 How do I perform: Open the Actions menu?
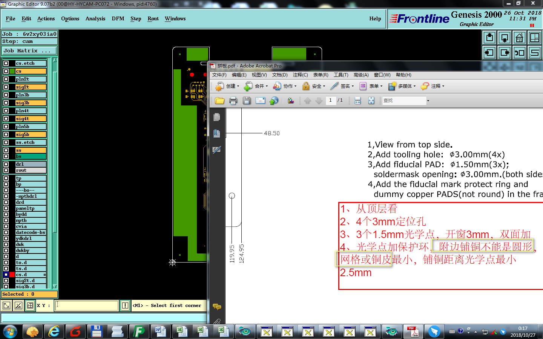pos(46,18)
